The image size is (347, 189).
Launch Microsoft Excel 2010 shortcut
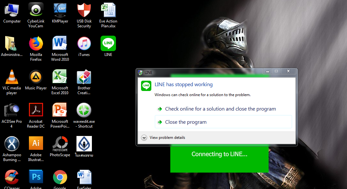60,77
